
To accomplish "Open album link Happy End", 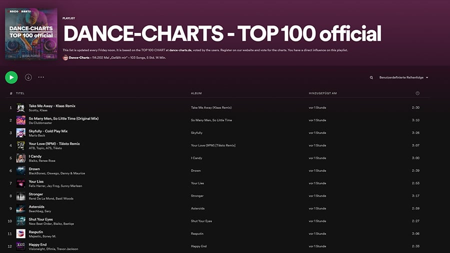I will click(x=198, y=246).
